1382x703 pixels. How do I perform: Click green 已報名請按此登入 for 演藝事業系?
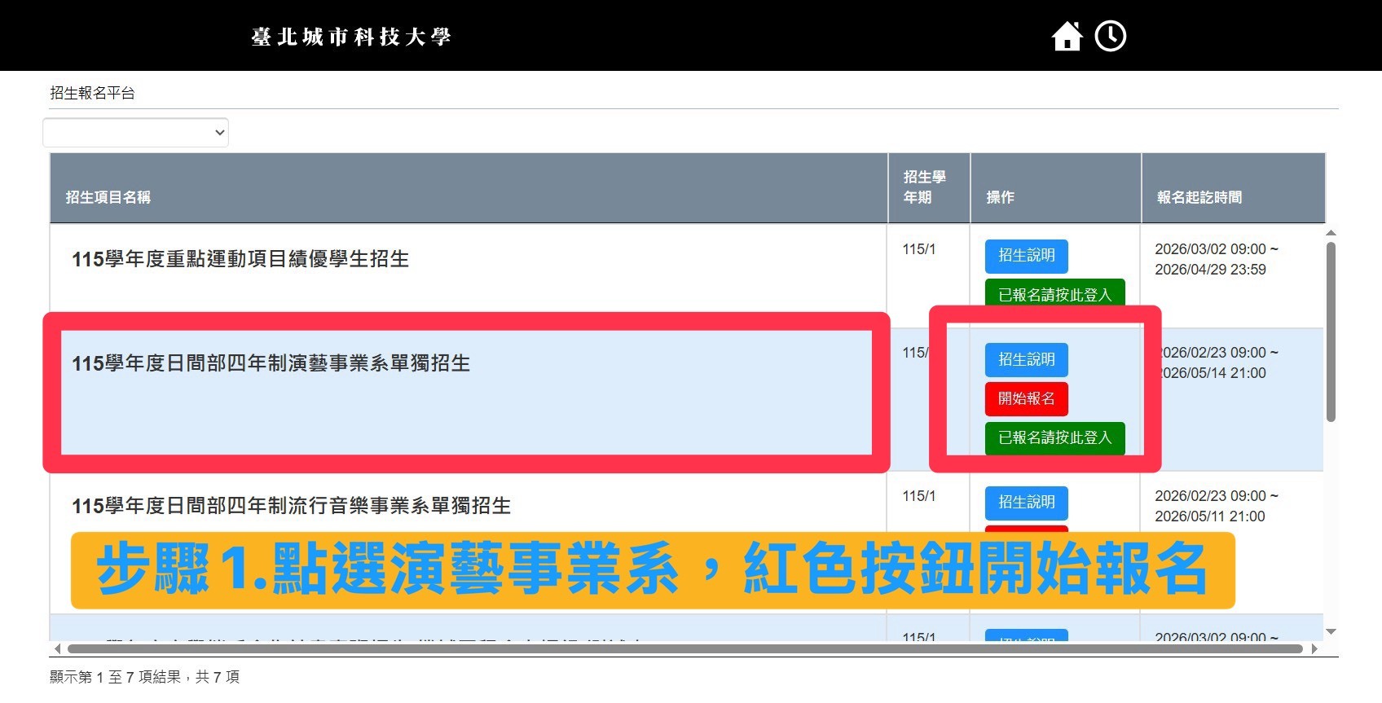1054,438
